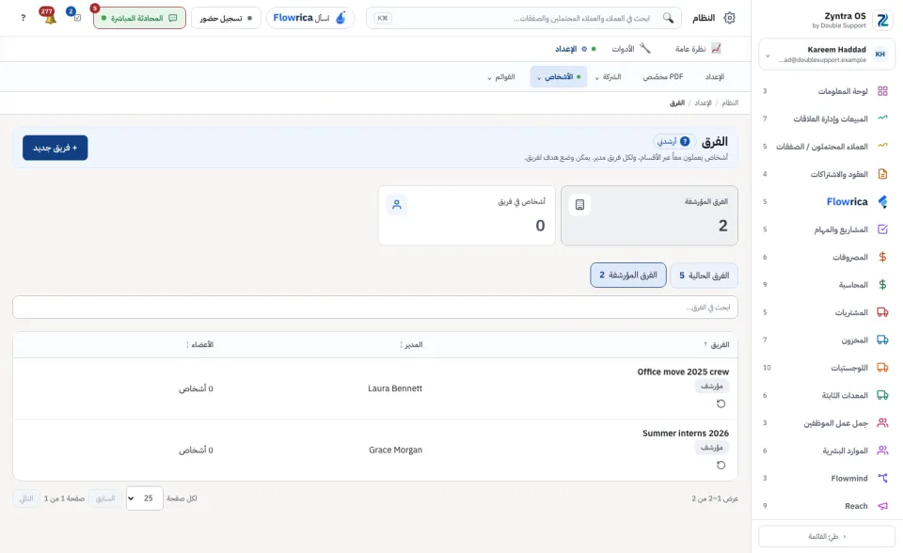Open العقود والاشتراكات in the sidebar
The image size is (903, 553).
tap(827, 174)
